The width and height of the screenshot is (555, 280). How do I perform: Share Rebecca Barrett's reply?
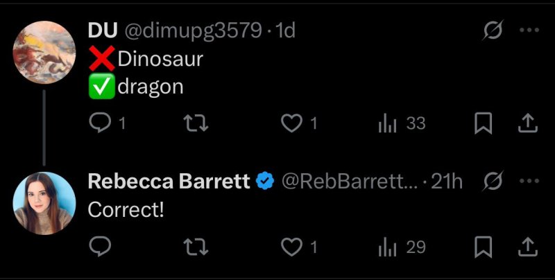528,247
